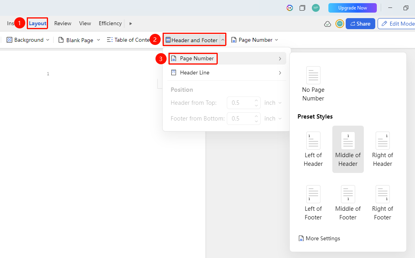Click the Share button
This screenshot has width=415, height=258.
point(361,24)
